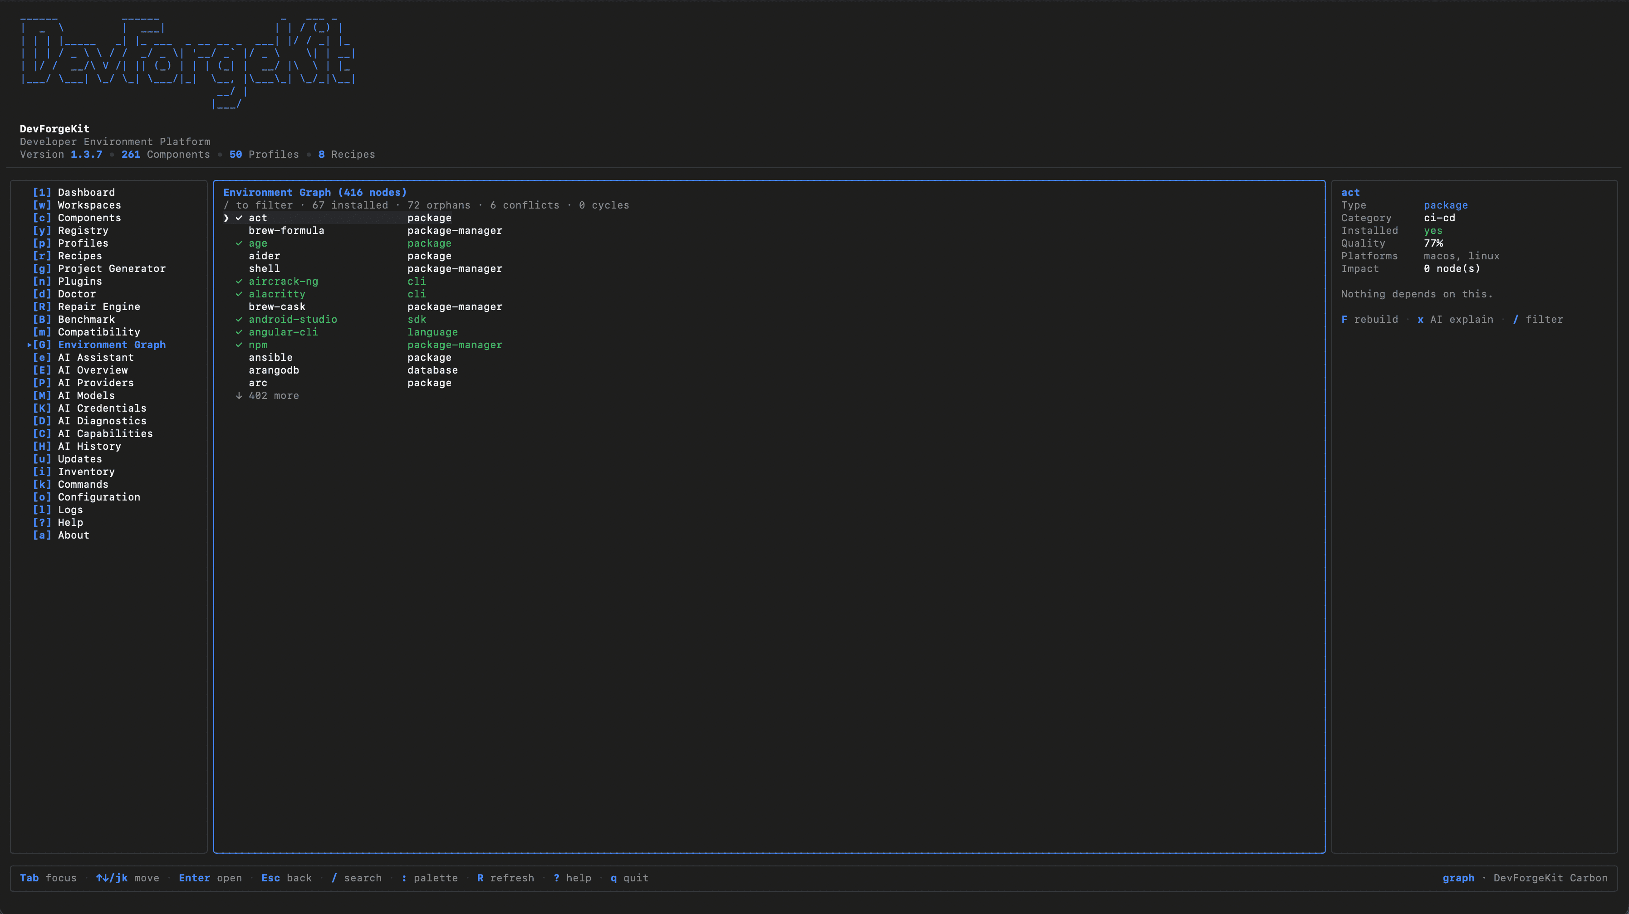
Task: Click the '402 more' indicator
Action: (x=268, y=395)
